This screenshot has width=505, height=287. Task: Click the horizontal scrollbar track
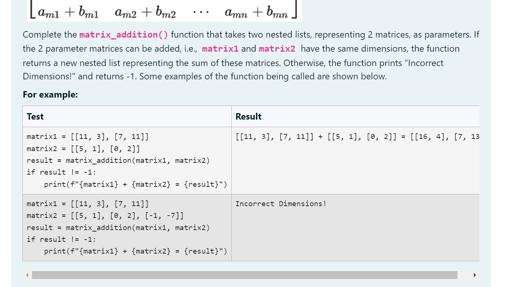244,274
